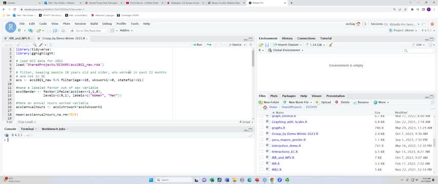Click the home icon next to username
The height and width of the screenshot is (184, 438).
click(358, 24)
